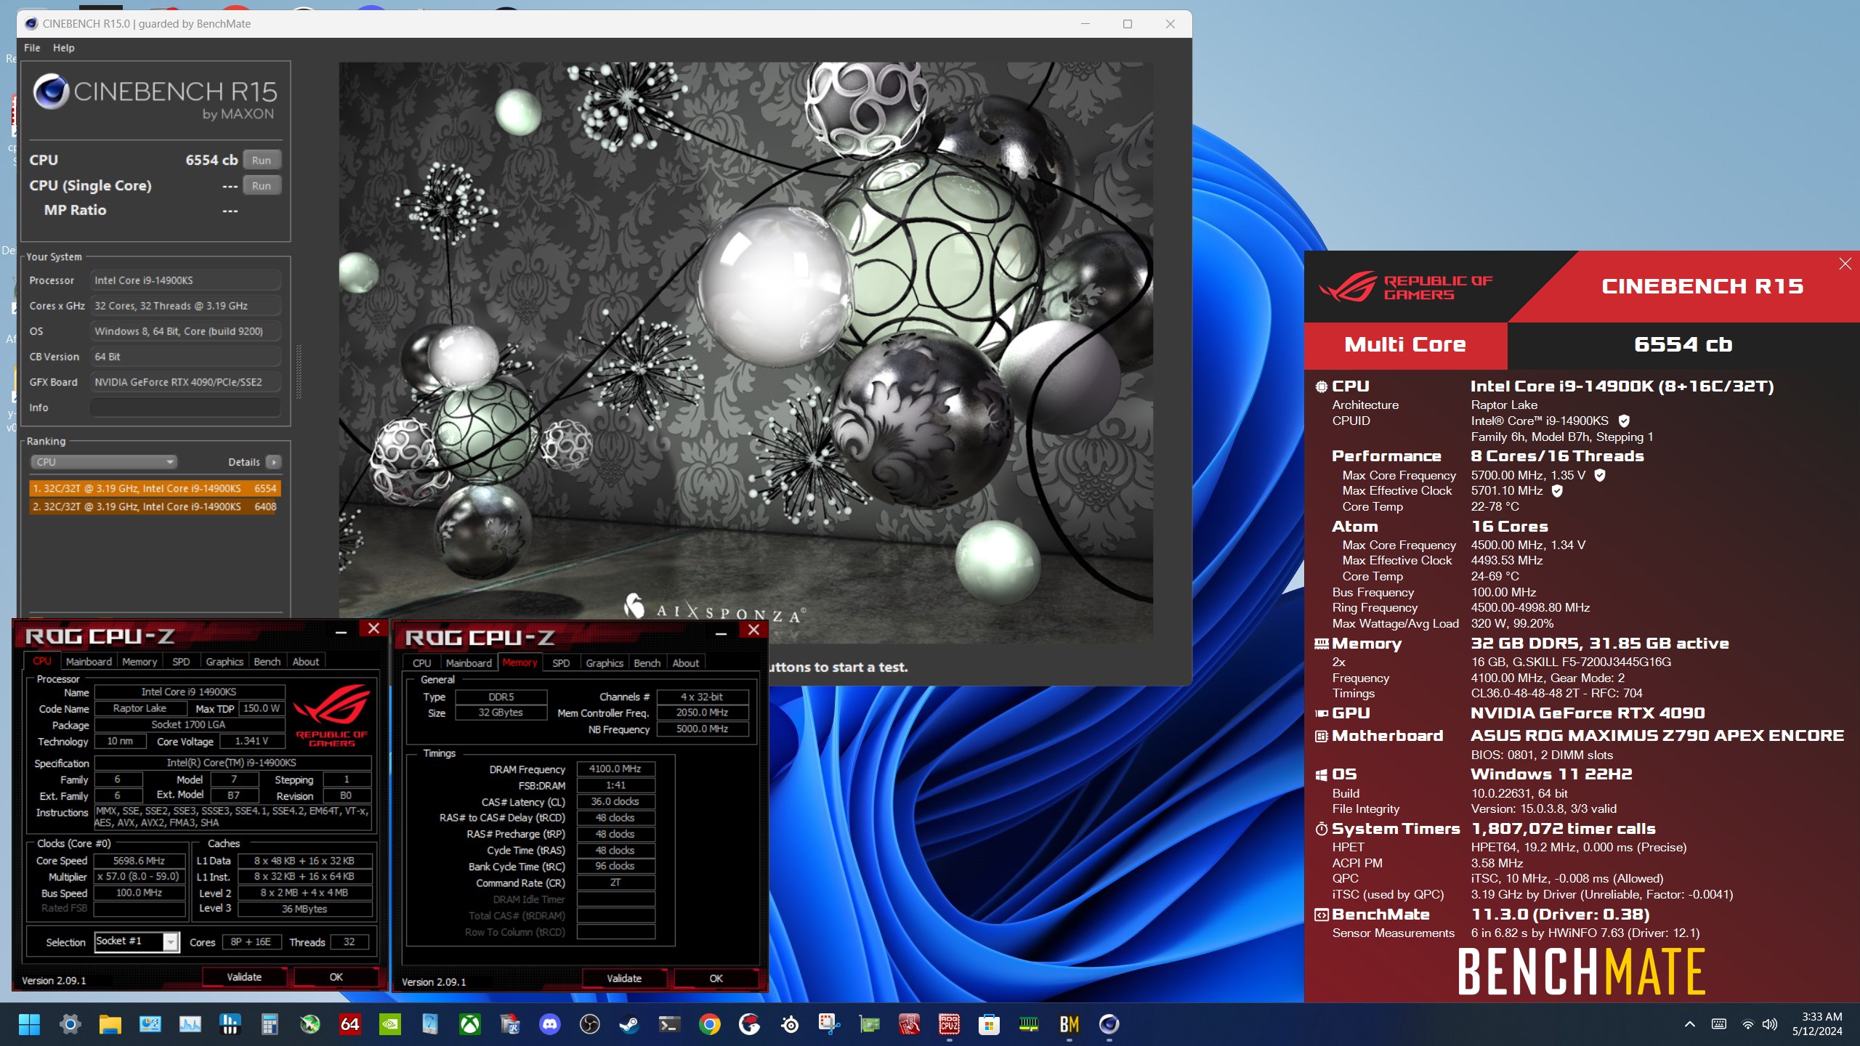The width and height of the screenshot is (1860, 1046).
Task: Click the Info field in Your System
Action: 185,408
